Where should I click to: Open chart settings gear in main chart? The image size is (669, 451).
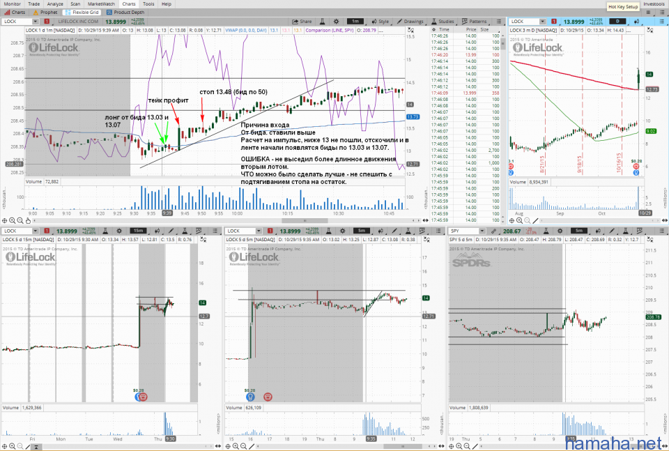pos(336,22)
